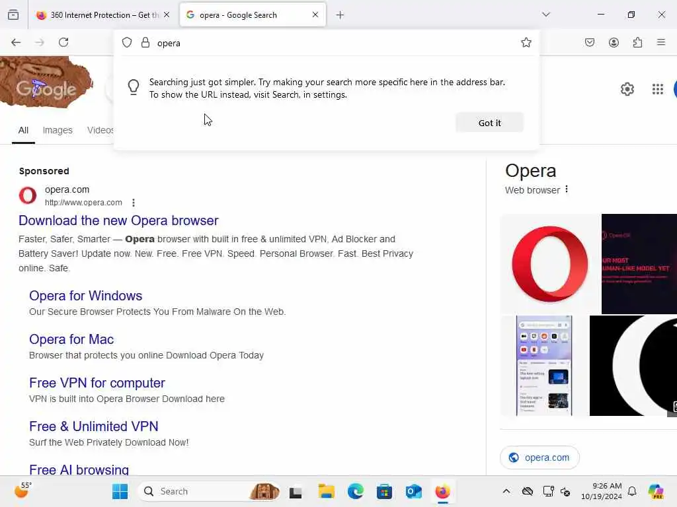
Task: Click the taskbar Search box
Action: coord(210,491)
